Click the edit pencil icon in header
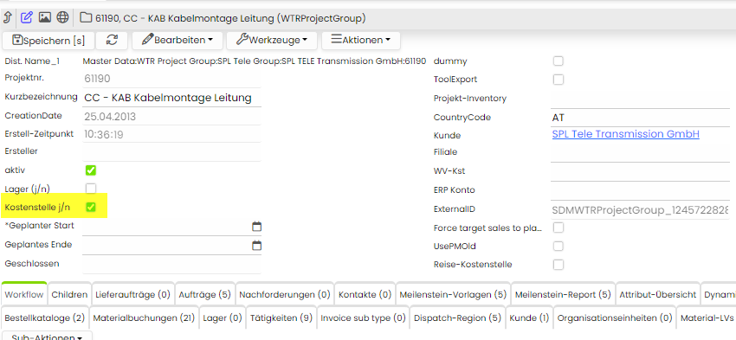The width and height of the screenshot is (736, 340). 27,18
